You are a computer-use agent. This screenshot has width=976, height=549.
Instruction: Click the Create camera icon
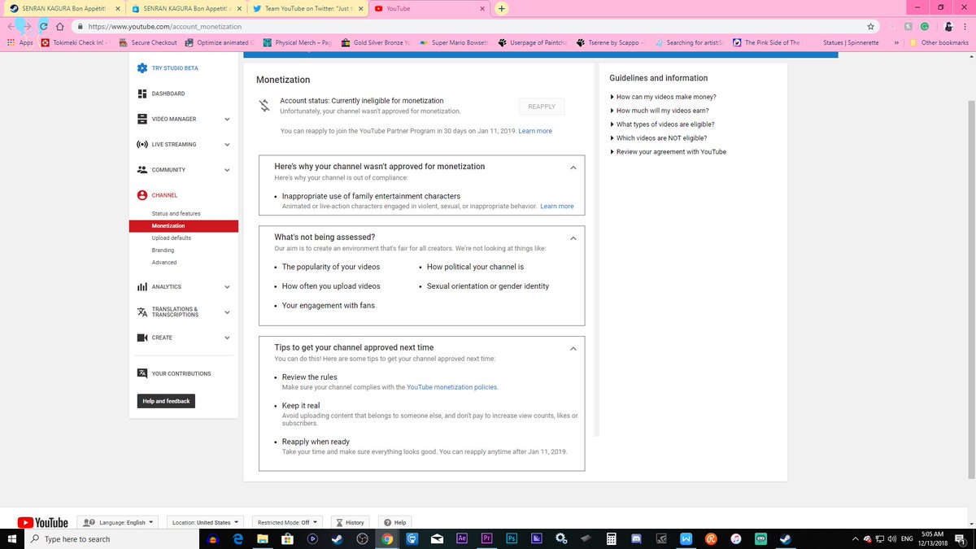(142, 338)
